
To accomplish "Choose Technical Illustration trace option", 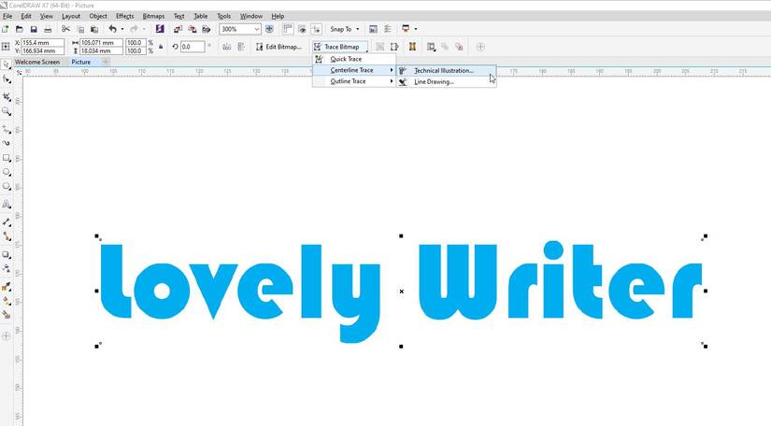I will coord(447,71).
